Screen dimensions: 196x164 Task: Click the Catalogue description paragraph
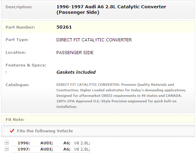121,95
